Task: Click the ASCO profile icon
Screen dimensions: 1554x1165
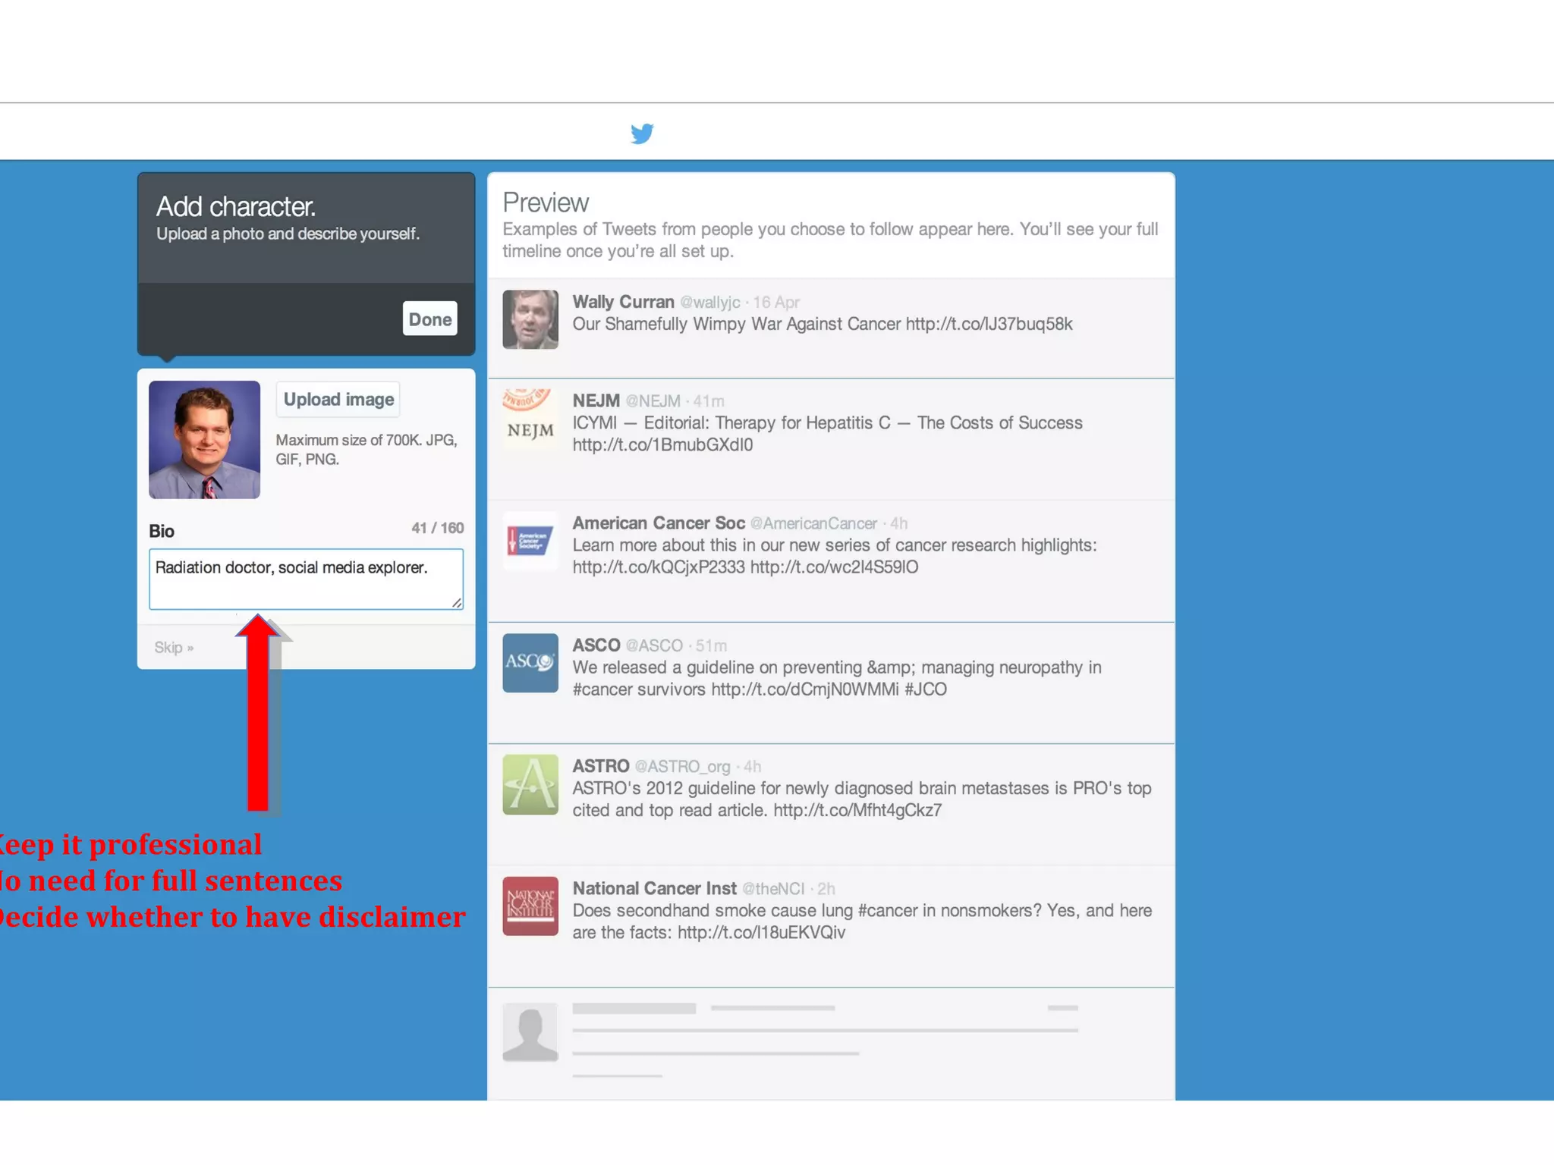Action: (x=530, y=662)
